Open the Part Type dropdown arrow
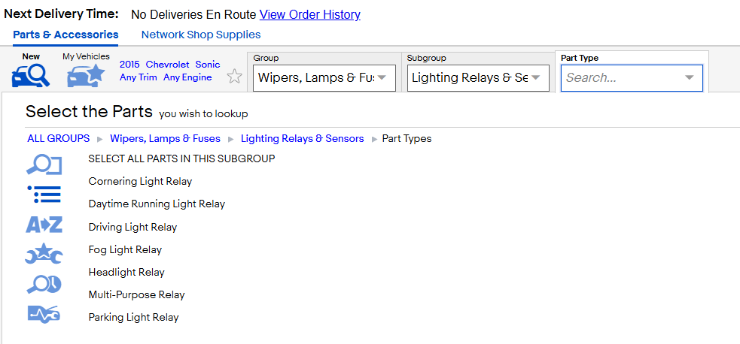 (x=690, y=77)
